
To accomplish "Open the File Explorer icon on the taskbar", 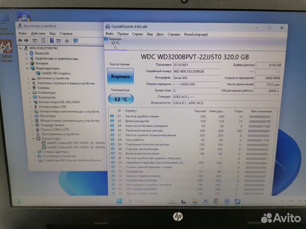I will pyautogui.click(x=195, y=201).
